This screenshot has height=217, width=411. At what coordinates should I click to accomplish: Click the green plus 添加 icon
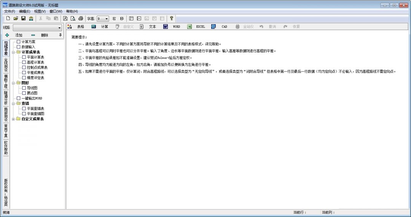pyautogui.click(x=7, y=35)
